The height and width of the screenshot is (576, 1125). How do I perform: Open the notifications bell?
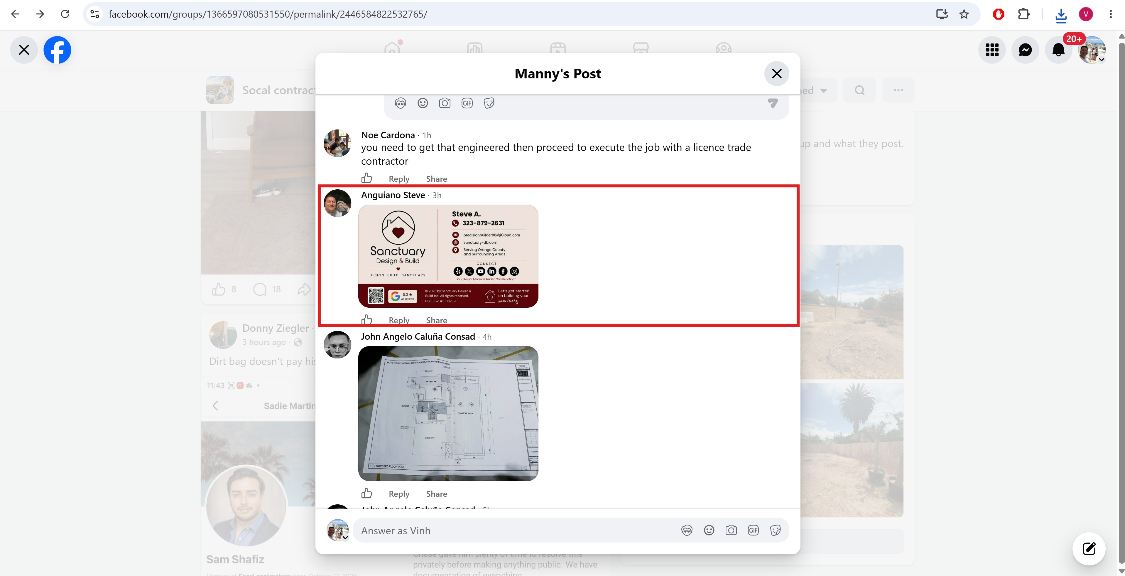point(1058,50)
